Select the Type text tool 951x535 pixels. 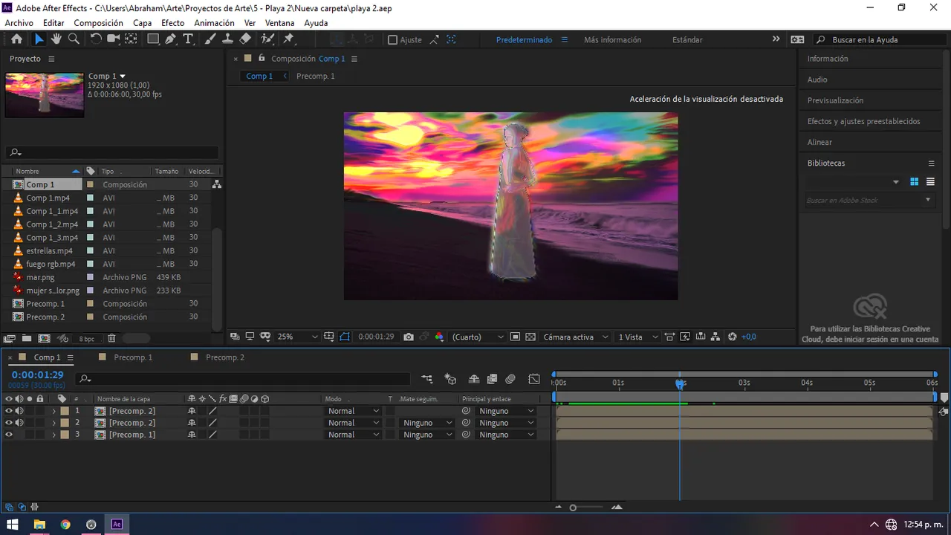[x=189, y=39]
